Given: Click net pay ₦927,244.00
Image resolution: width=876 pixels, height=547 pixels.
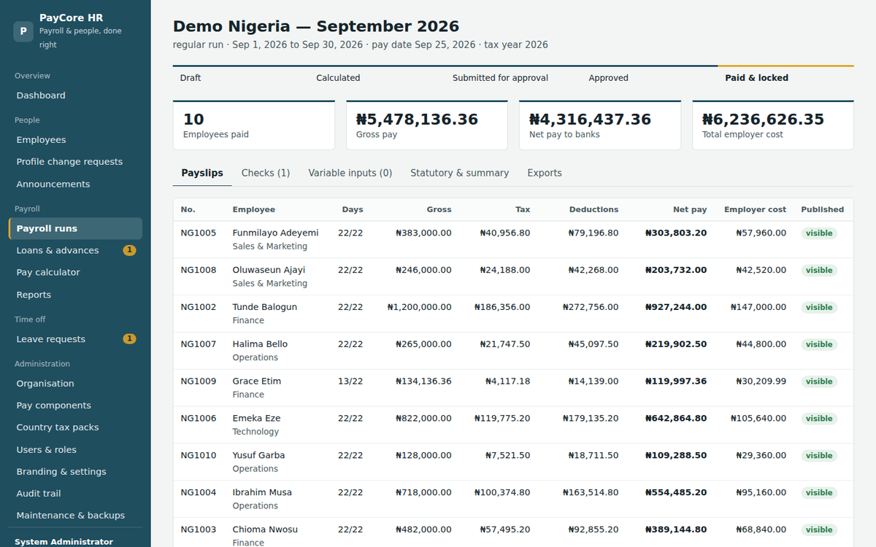Looking at the screenshot, I should 676,307.
